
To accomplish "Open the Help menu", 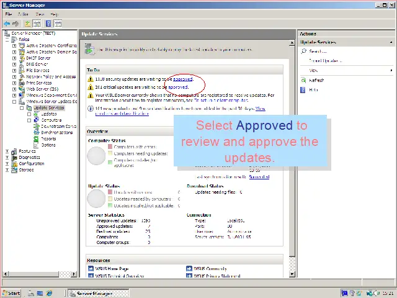I will [x=54, y=14].
